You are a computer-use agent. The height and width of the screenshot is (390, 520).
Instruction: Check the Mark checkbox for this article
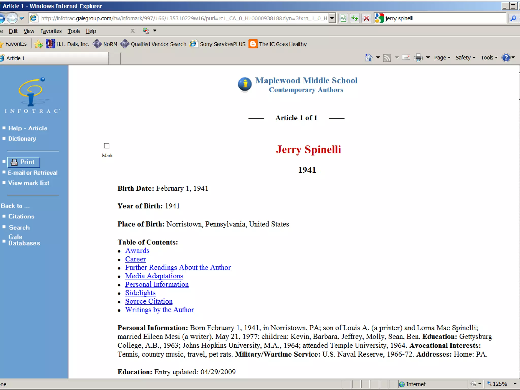(x=107, y=146)
